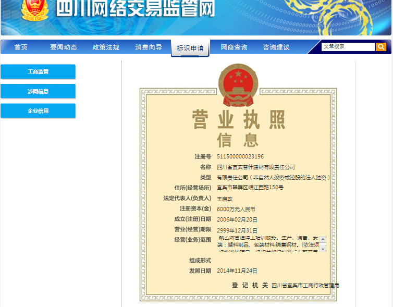Open the 消费向导 navigation tab
Screen dimensions: 393x307
[149, 47]
